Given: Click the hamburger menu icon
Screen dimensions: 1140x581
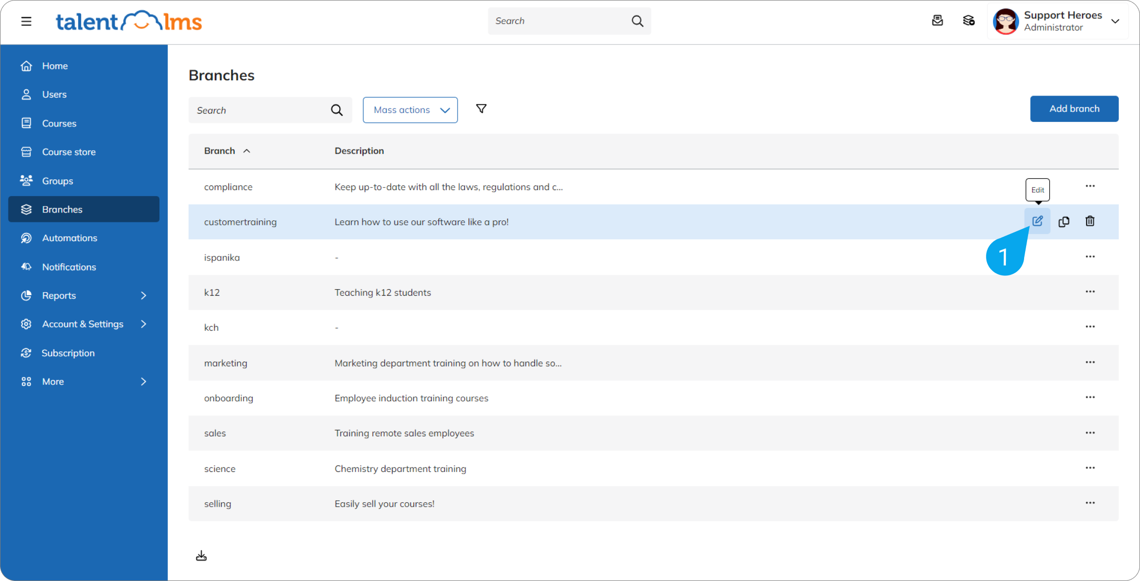Looking at the screenshot, I should 26,21.
